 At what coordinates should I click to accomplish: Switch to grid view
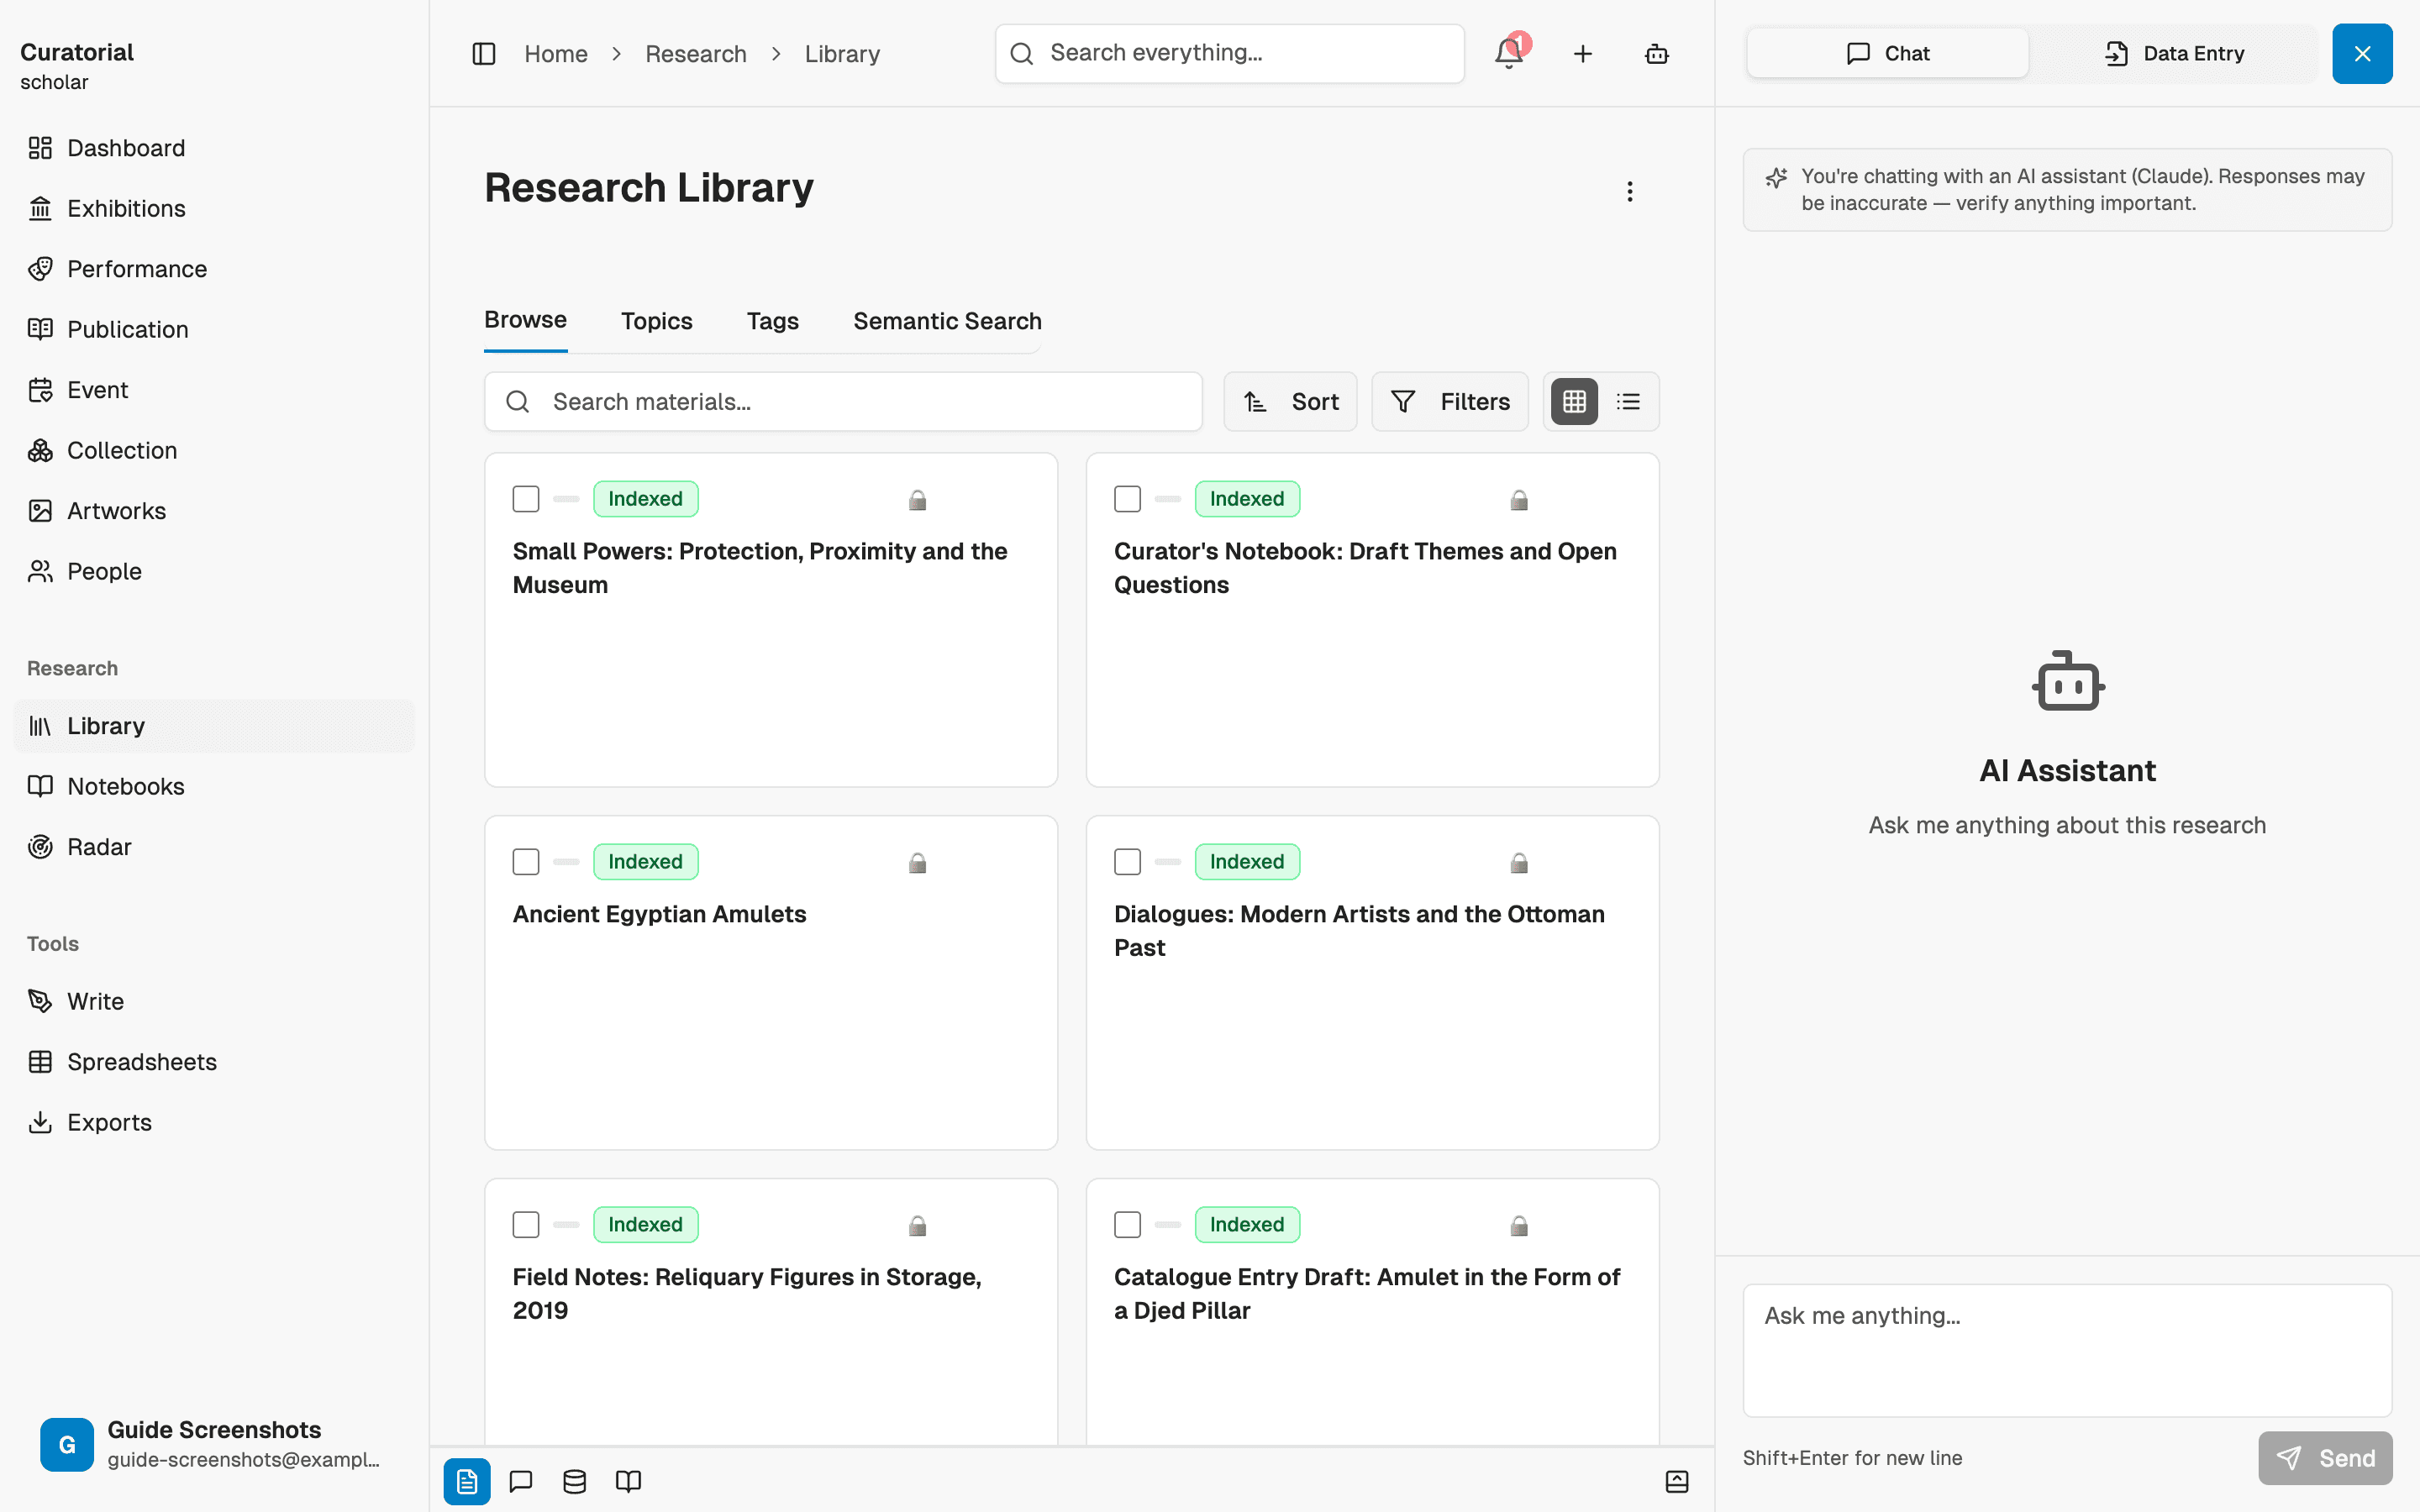tap(1574, 402)
